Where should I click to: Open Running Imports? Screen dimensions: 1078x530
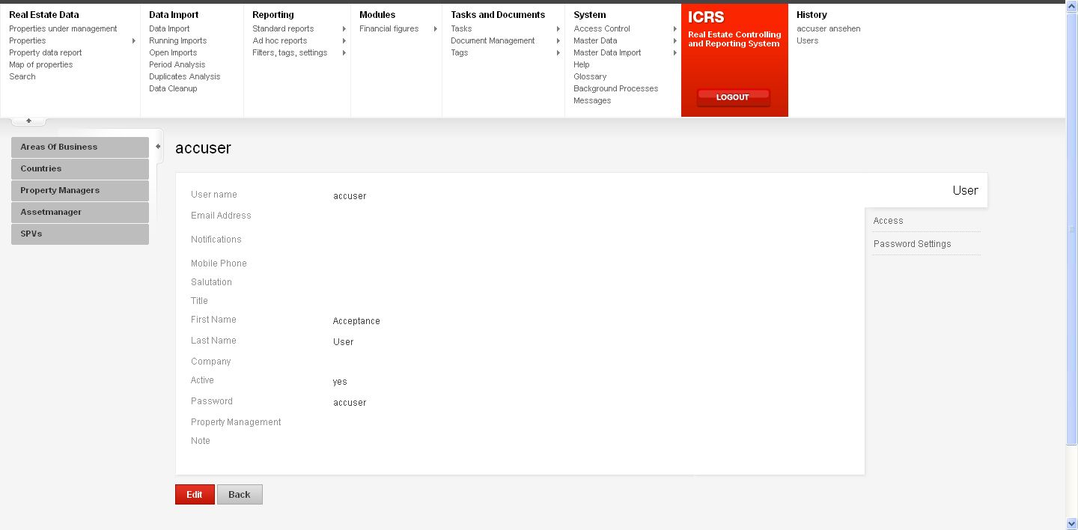(x=177, y=40)
